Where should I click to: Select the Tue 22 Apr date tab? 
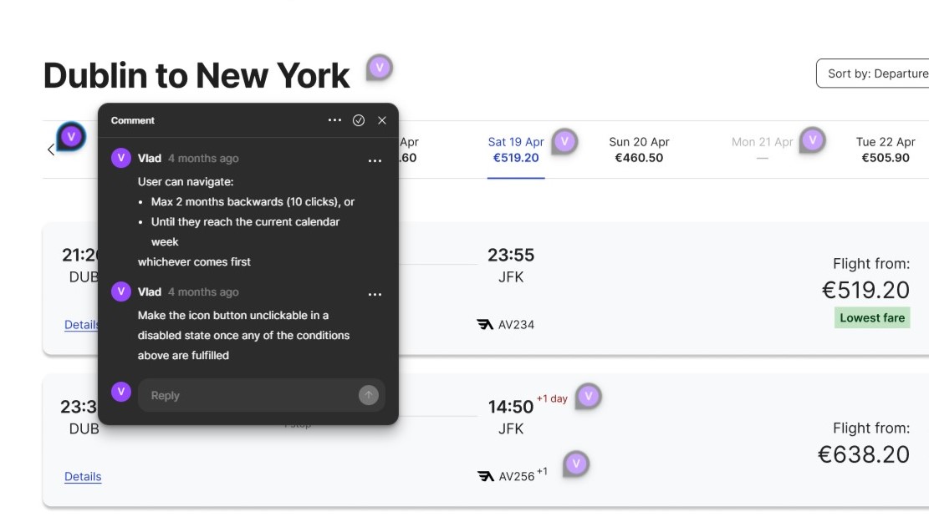coord(886,150)
